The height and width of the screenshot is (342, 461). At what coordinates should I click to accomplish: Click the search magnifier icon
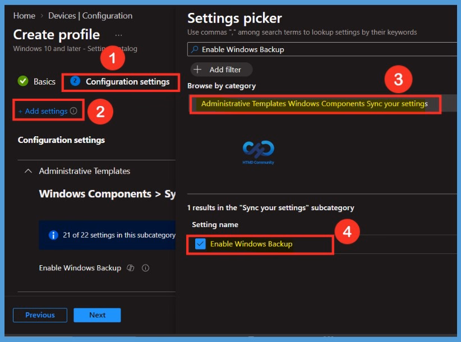coord(195,49)
